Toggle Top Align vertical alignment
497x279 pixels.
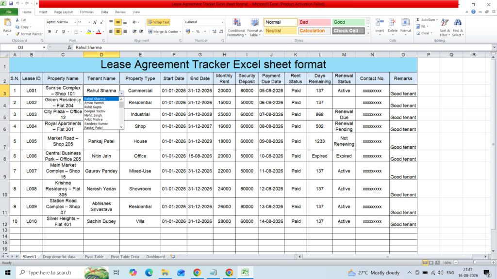(111, 22)
